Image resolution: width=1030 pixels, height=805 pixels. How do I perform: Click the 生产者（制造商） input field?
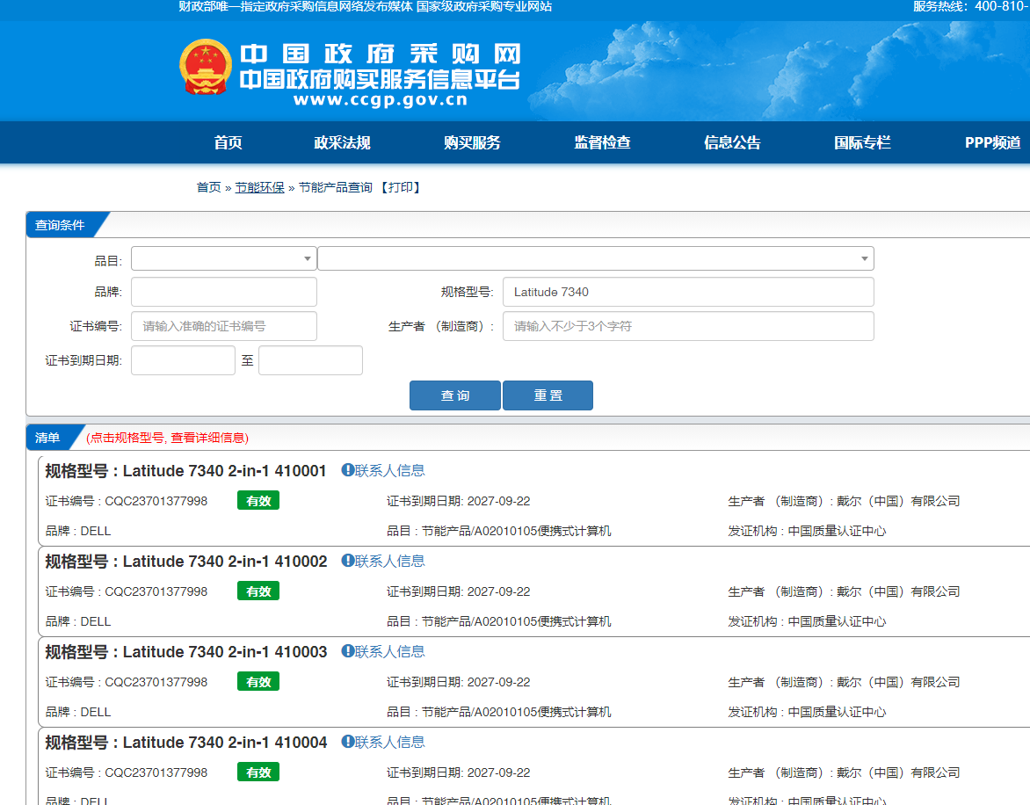click(688, 326)
